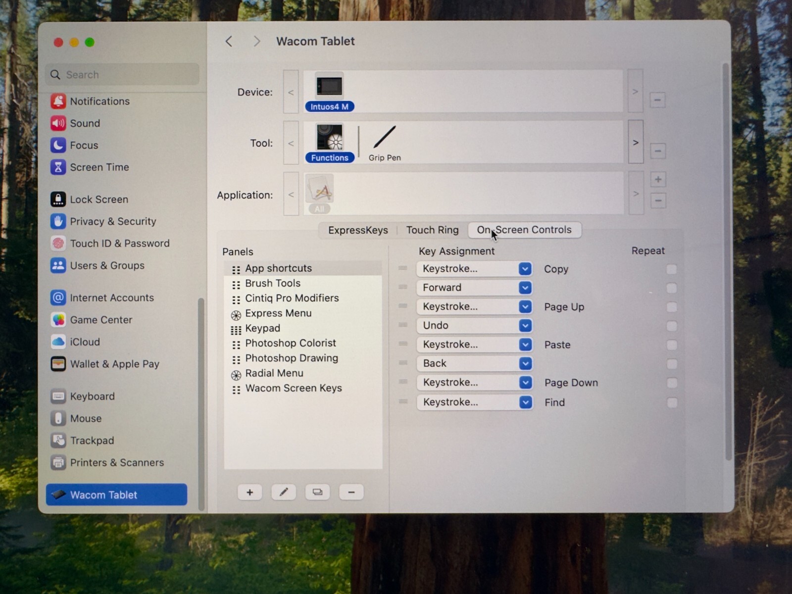Toggle Repeat checkbox for Back row
Screen dimensions: 792x594
pos(672,364)
